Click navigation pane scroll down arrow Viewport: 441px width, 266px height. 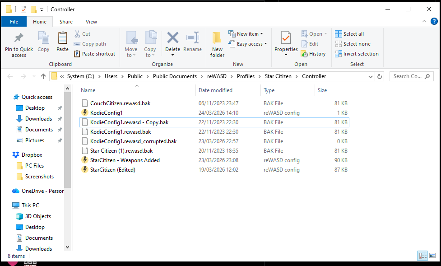point(67,247)
